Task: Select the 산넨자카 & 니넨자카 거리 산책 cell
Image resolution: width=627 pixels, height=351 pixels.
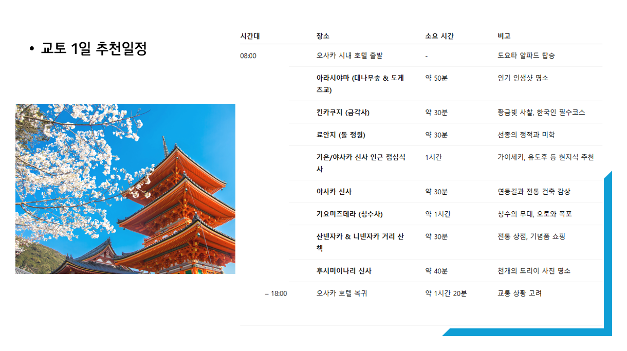Action: point(360,242)
